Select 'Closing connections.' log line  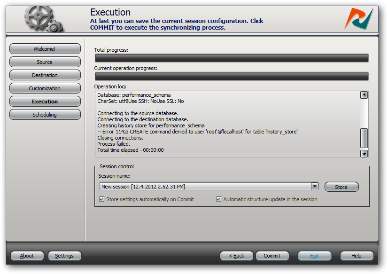(x=120, y=138)
